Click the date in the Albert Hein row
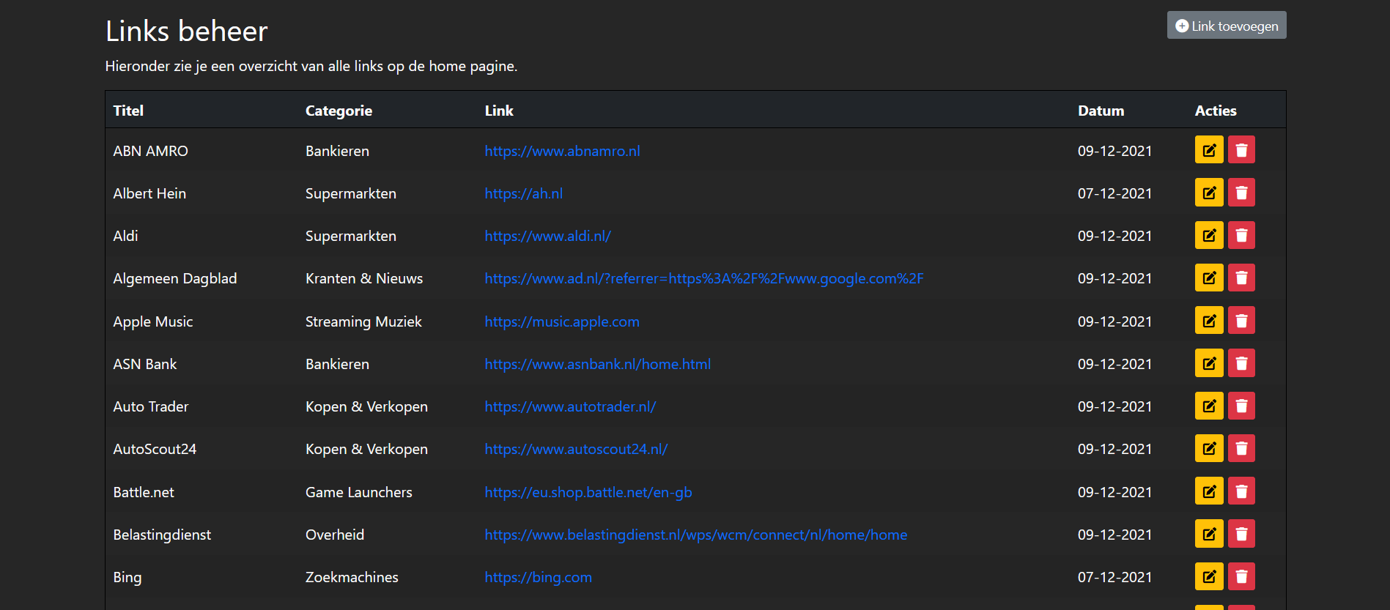 (1114, 193)
